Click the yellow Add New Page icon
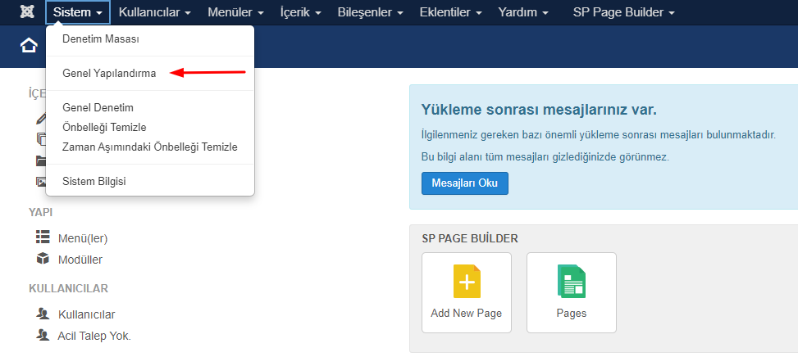This screenshot has width=798, height=357. tap(467, 281)
